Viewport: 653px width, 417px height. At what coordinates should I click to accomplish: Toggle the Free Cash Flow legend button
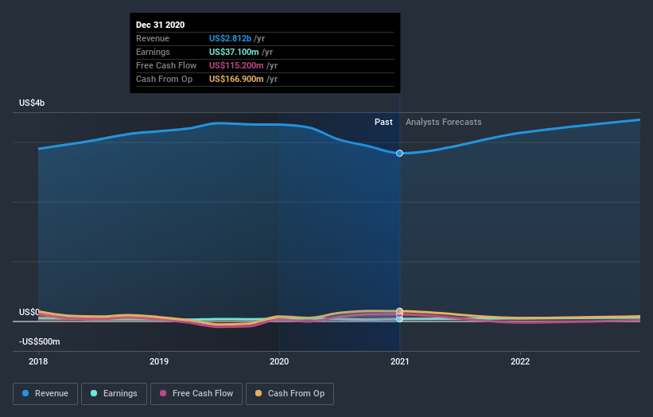(x=196, y=394)
